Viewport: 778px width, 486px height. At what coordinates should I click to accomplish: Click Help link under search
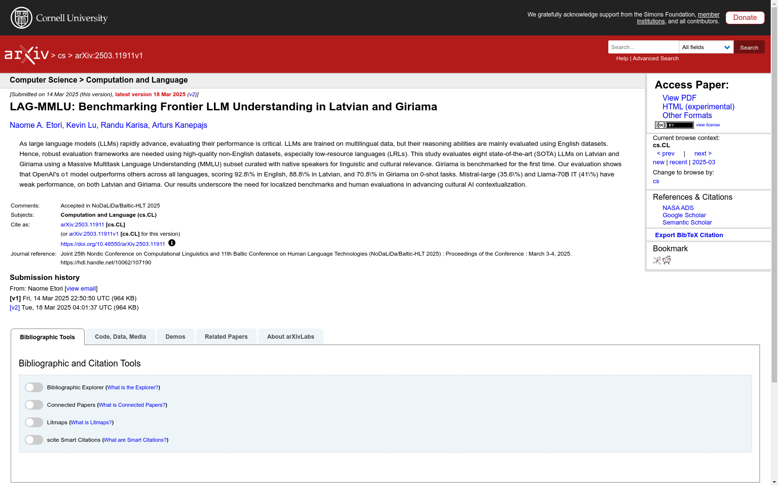click(x=622, y=58)
